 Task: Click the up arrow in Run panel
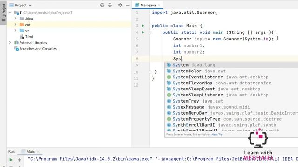pos(20,160)
